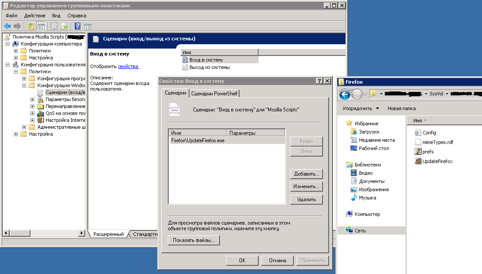Collapse the Конфигурация Windows node

pyautogui.click(x=24, y=85)
